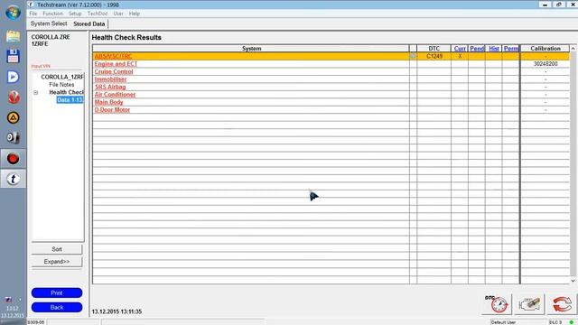
Task: Click the X in the Curr column
Action: (460, 56)
